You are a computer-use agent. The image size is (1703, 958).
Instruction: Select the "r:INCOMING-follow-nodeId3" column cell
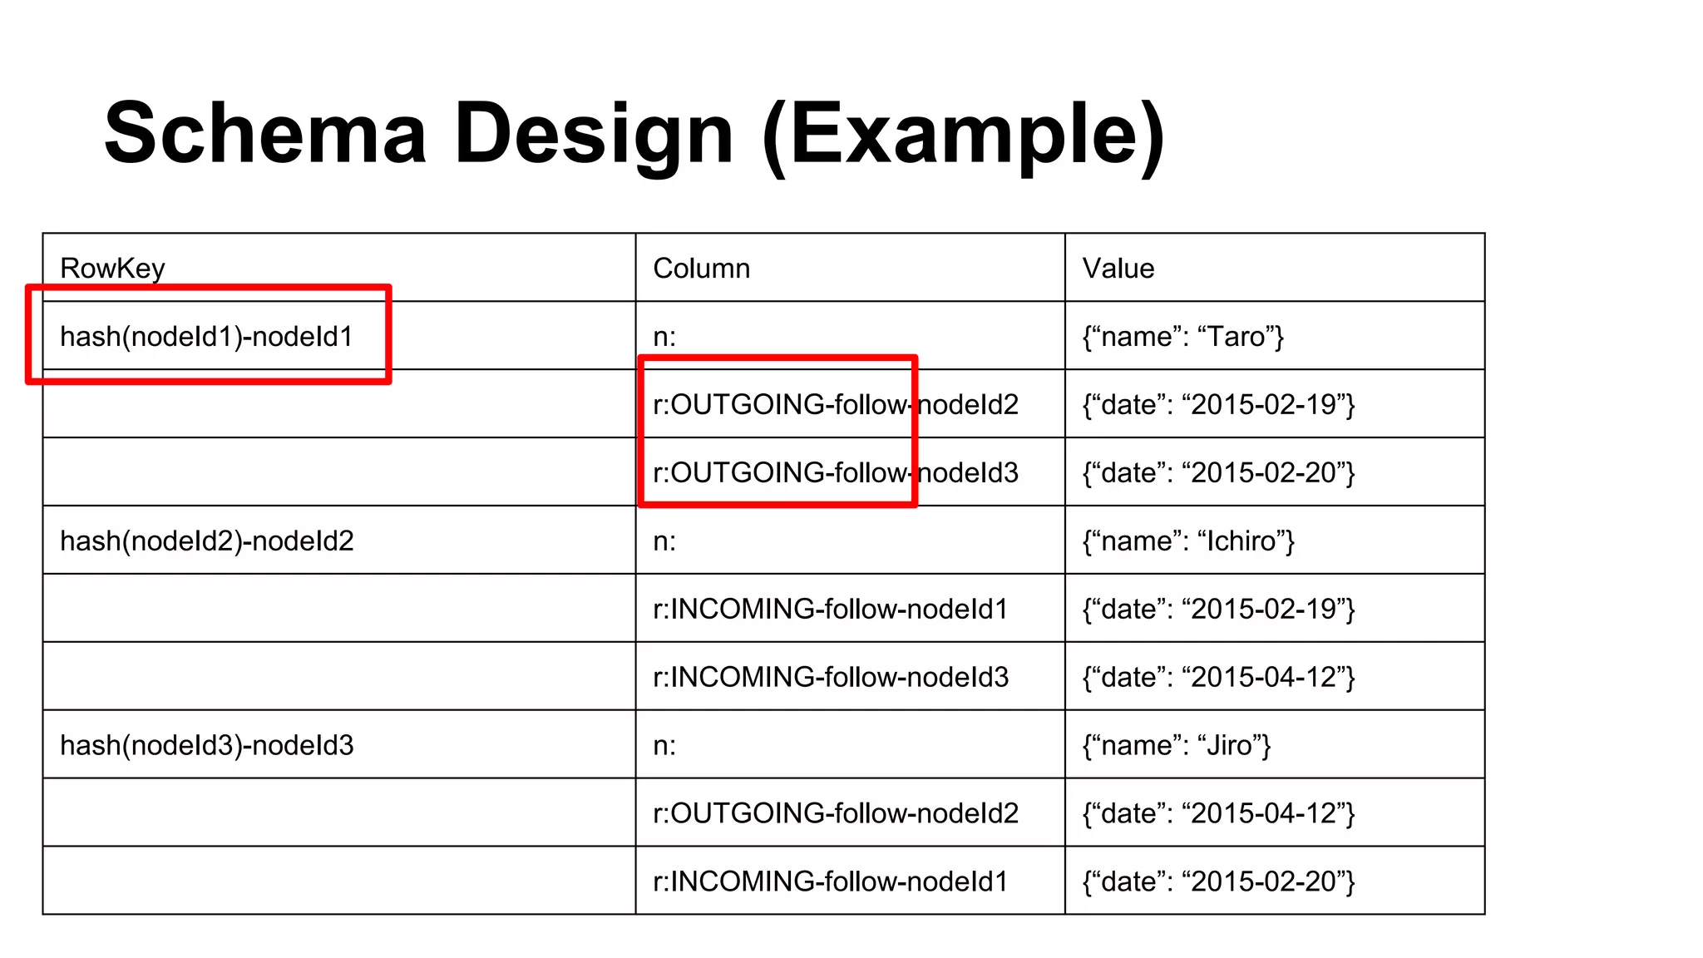[x=850, y=677]
